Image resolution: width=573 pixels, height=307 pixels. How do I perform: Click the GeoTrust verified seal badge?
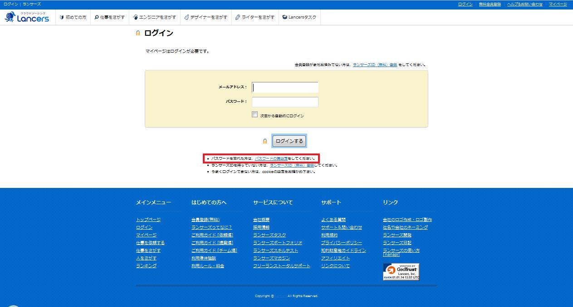point(401,272)
